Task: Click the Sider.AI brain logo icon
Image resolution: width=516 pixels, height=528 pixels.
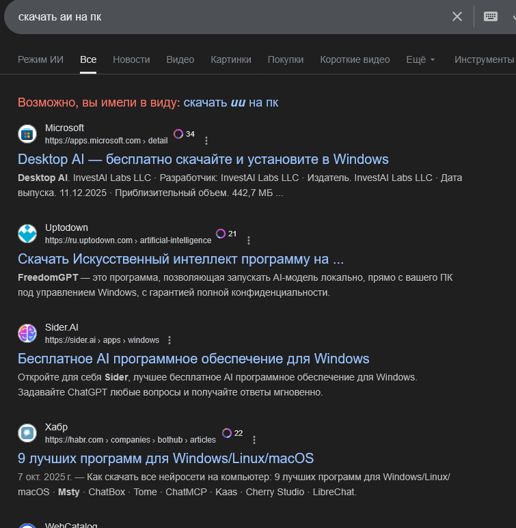Action: (27, 333)
